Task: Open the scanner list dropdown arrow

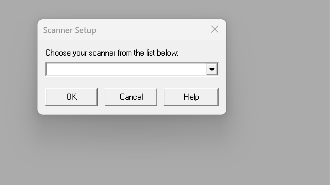Action: (x=212, y=69)
